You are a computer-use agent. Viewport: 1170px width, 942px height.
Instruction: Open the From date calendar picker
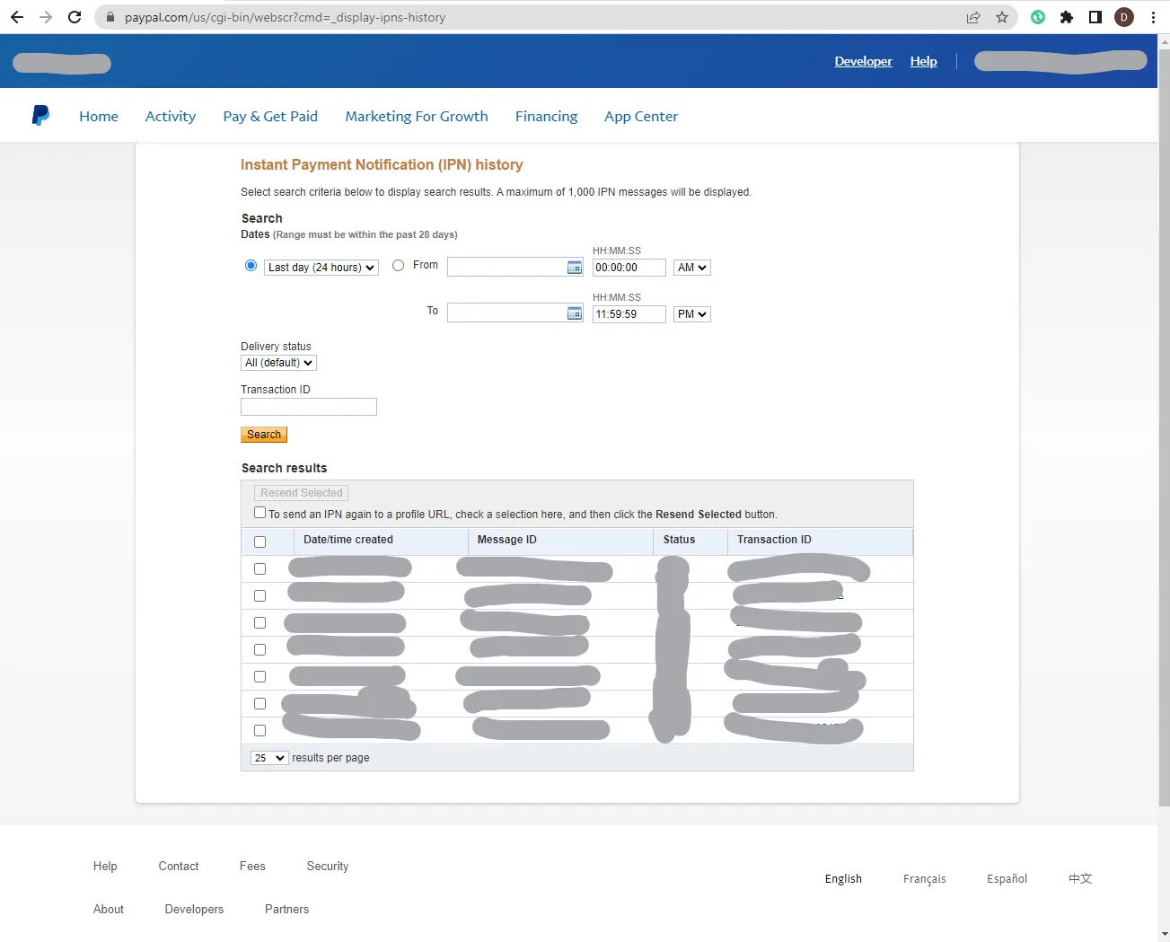pyautogui.click(x=575, y=268)
